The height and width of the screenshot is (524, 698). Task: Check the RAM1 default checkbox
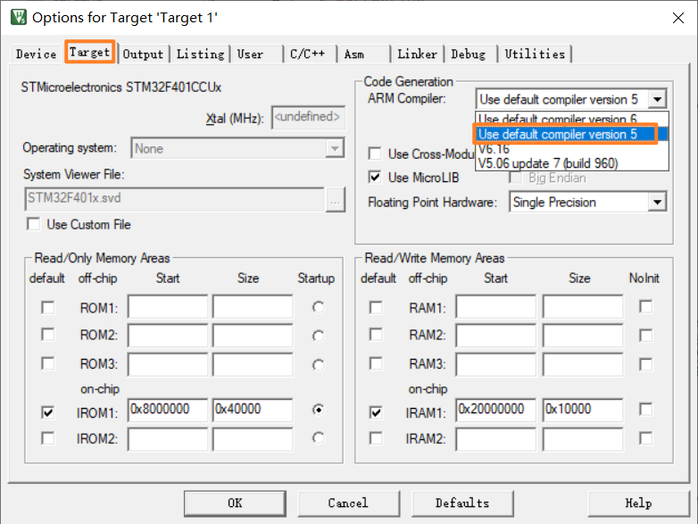(376, 308)
